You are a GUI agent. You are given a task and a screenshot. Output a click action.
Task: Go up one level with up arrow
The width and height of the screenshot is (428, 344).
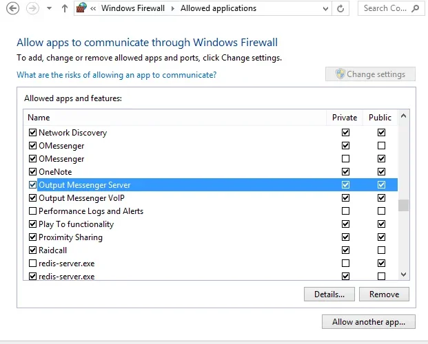(64, 8)
